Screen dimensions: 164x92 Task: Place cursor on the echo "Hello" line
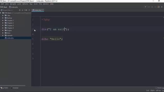(x=52, y=39)
